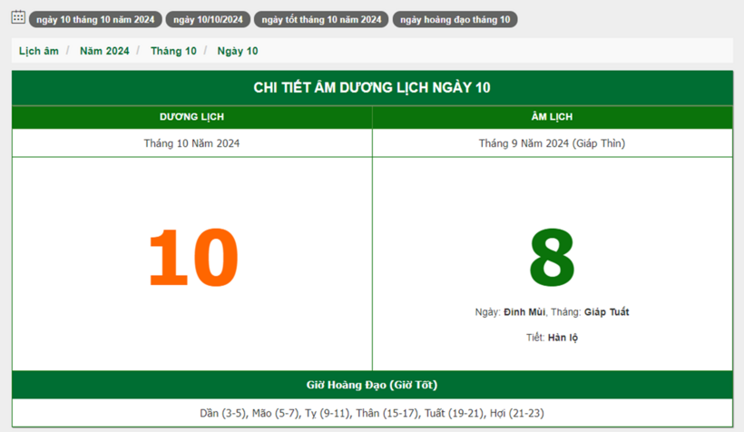Viewport: 744px width, 432px height.
Task: Click 'Tháng 10 Năm 2024' solar month text
Action: pos(191,143)
